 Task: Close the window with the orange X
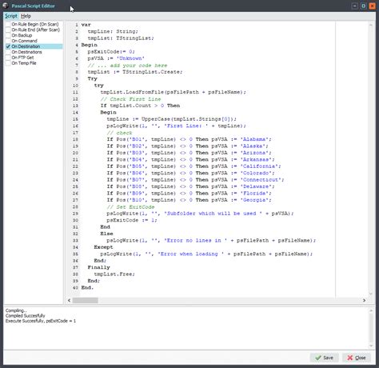[372, 6]
